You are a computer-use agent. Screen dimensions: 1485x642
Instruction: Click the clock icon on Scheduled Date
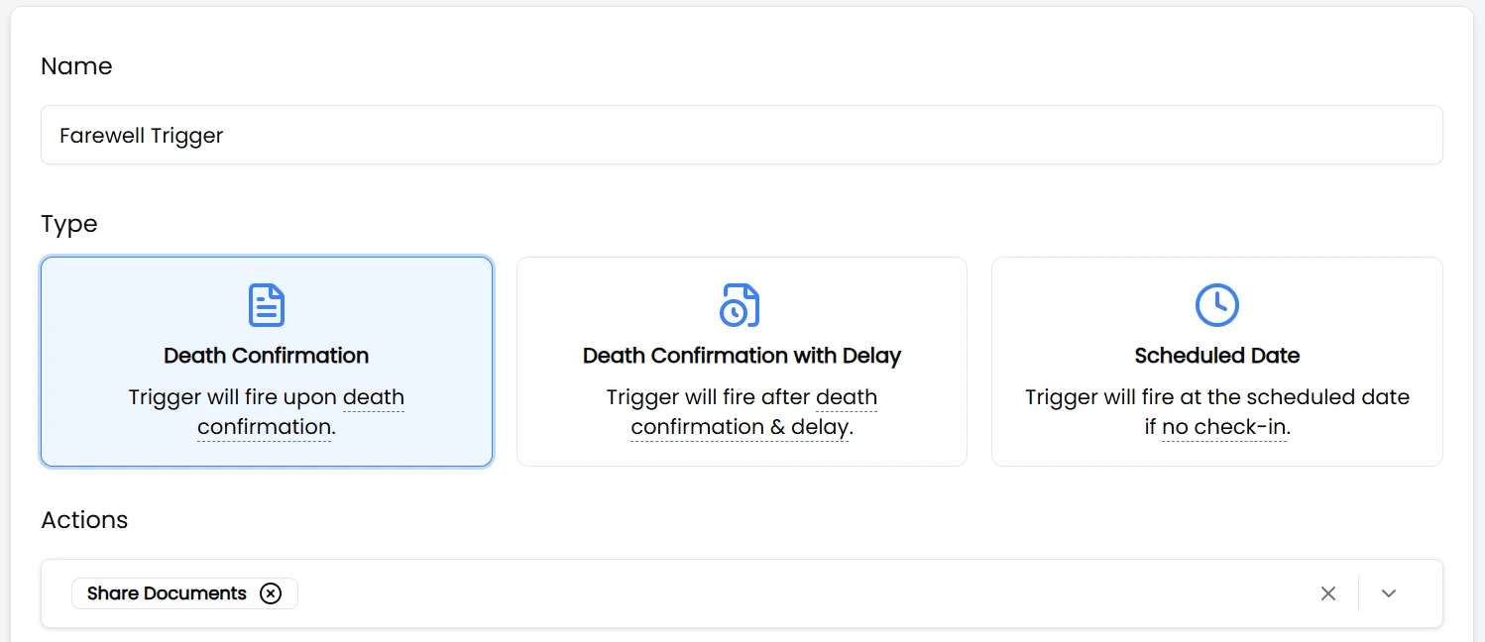(1216, 305)
